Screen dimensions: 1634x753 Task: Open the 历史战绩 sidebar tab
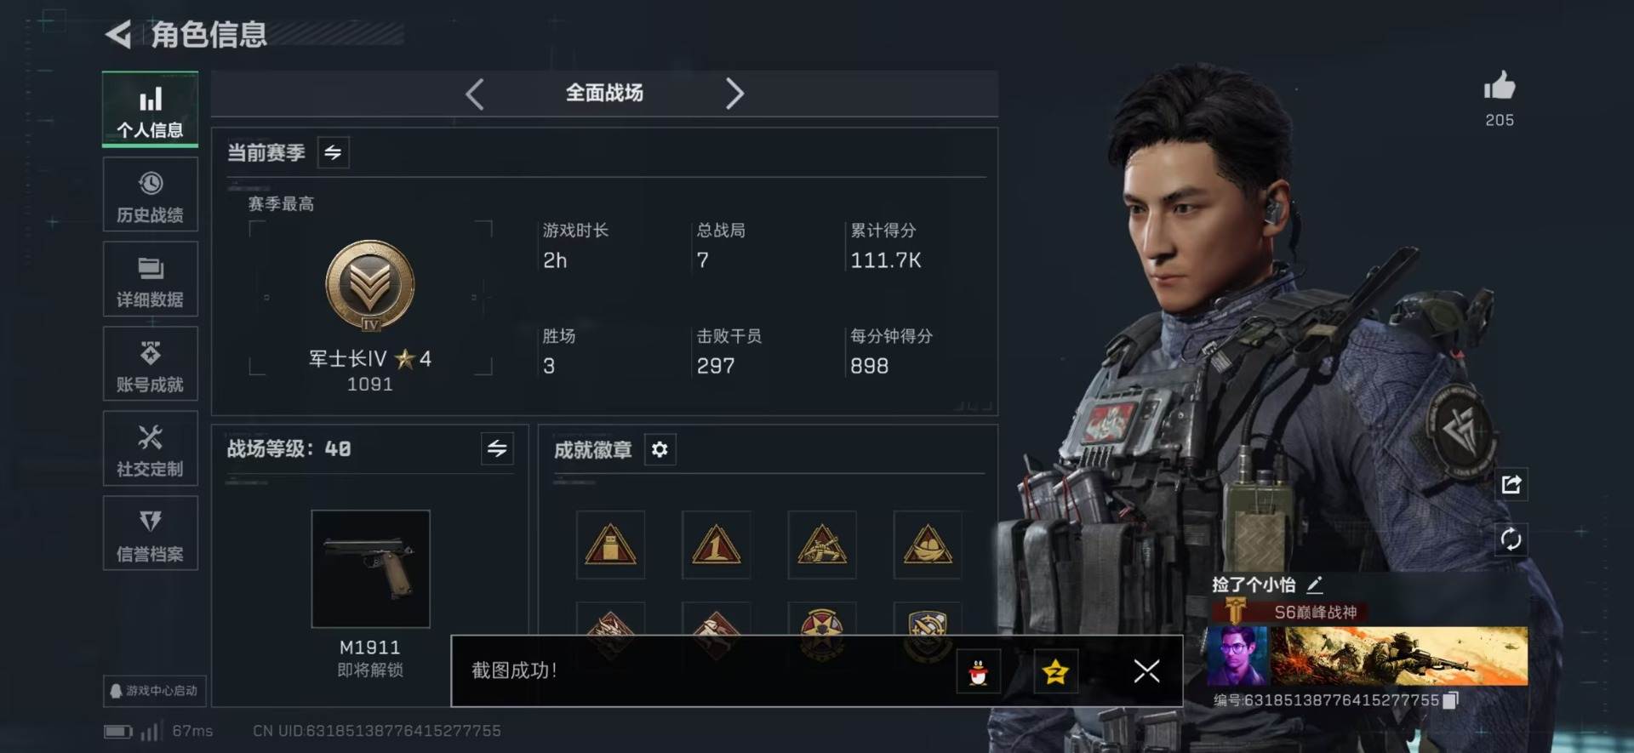tap(151, 195)
